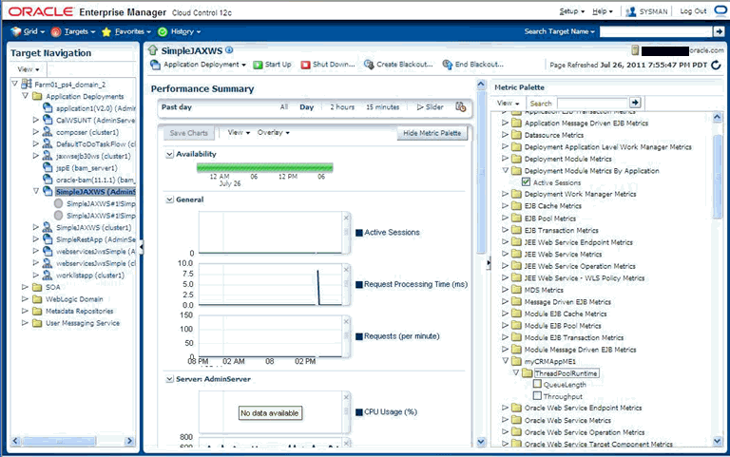Click the SimpleJAXWS information icon
This screenshot has width=730, height=457.
tap(229, 50)
